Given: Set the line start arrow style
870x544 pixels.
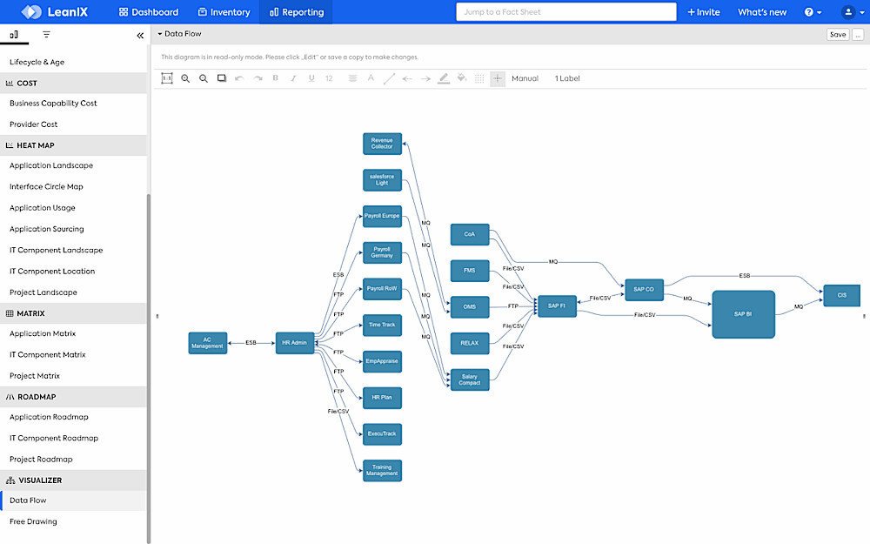Looking at the screenshot, I should click(407, 79).
